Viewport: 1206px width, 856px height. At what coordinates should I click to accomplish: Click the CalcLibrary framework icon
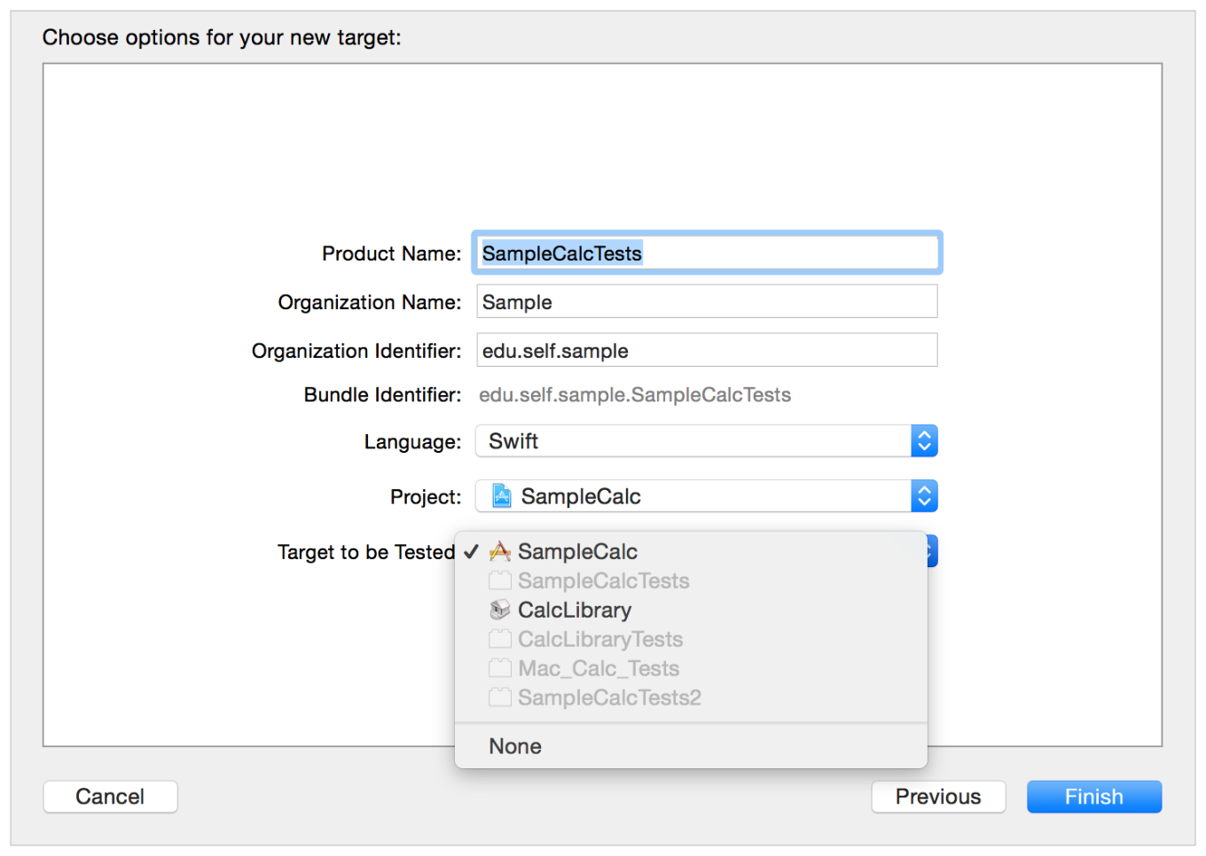500,610
